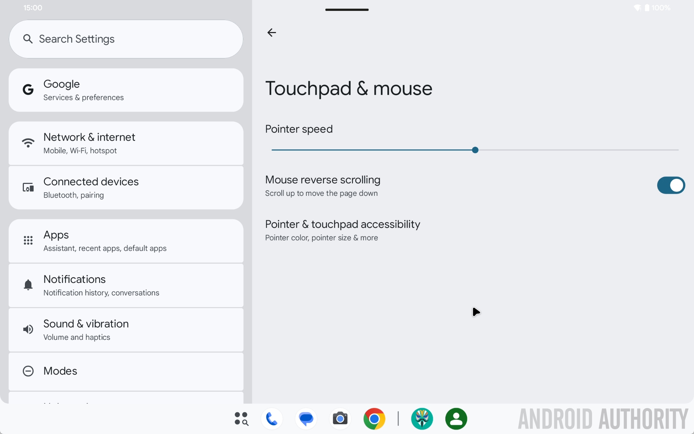
Task: Open the green Contacts app icon
Action: [456, 419]
